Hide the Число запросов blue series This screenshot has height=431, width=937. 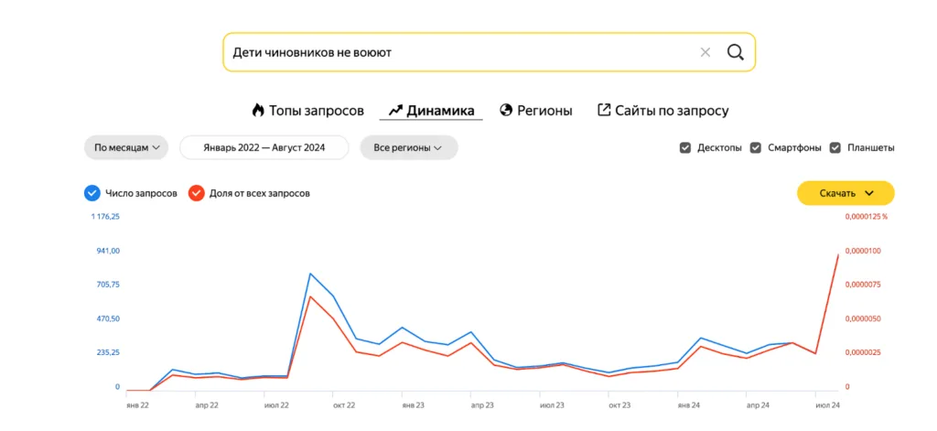tap(92, 193)
